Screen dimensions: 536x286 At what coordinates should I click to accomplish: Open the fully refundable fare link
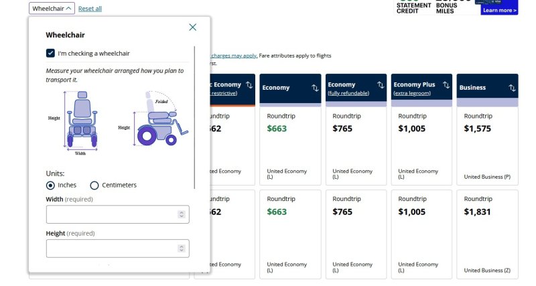click(348, 93)
